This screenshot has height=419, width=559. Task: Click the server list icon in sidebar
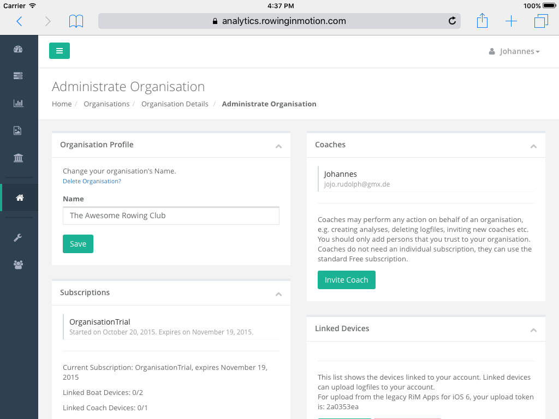(18, 76)
